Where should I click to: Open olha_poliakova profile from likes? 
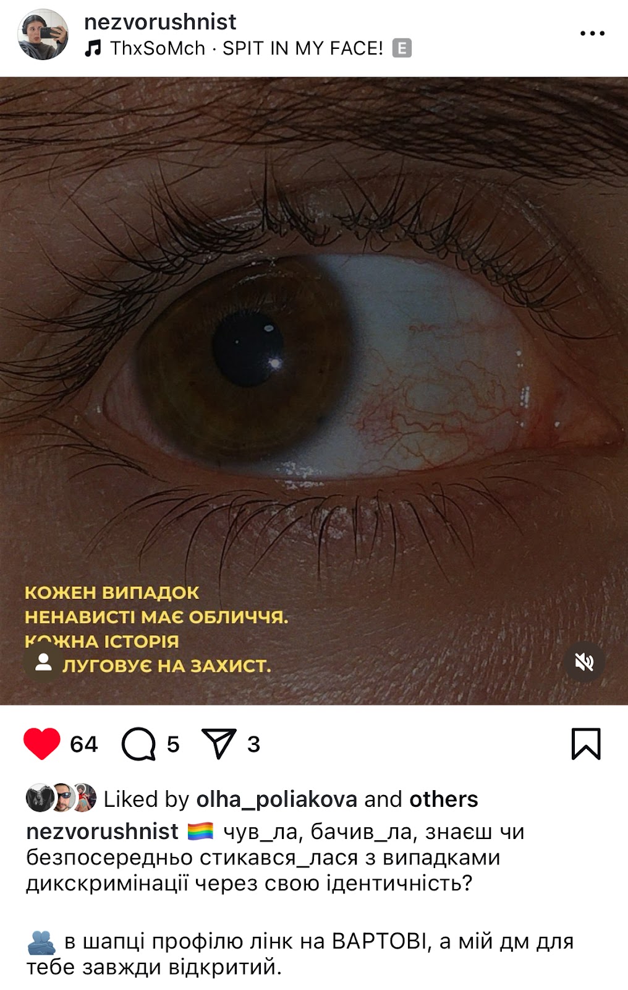click(x=276, y=799)
